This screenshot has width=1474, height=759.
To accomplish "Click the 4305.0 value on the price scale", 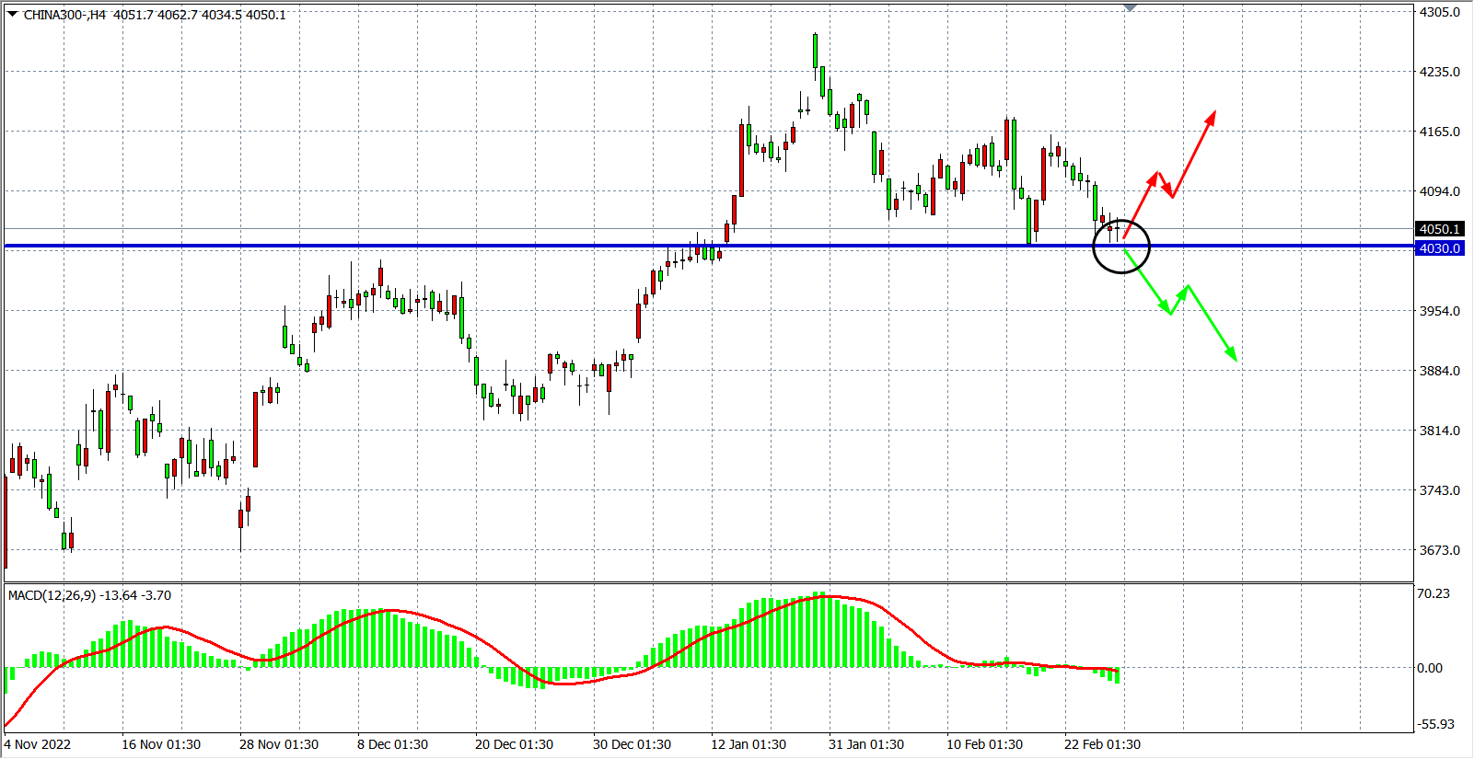I will tap(1439, 12).
